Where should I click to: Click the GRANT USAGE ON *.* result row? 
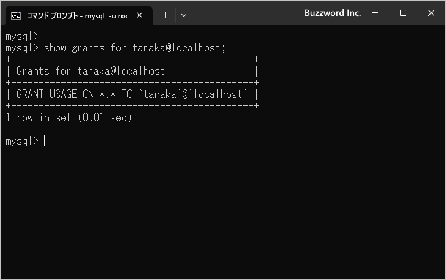tap(132, 94)
